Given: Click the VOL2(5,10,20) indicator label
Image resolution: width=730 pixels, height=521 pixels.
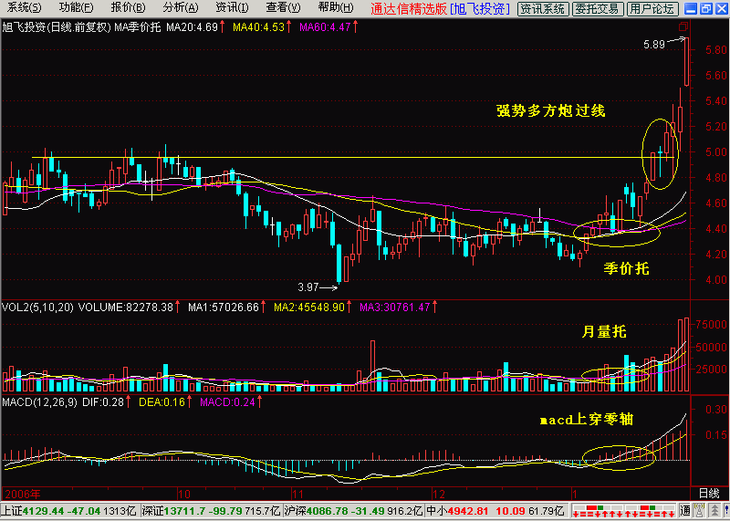Looking at the screenshot, I should 37,307.
